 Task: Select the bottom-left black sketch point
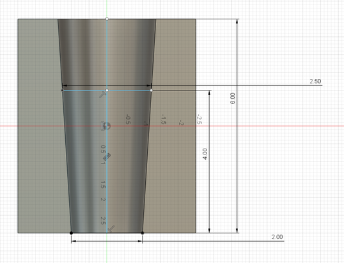tap(71, 233)
